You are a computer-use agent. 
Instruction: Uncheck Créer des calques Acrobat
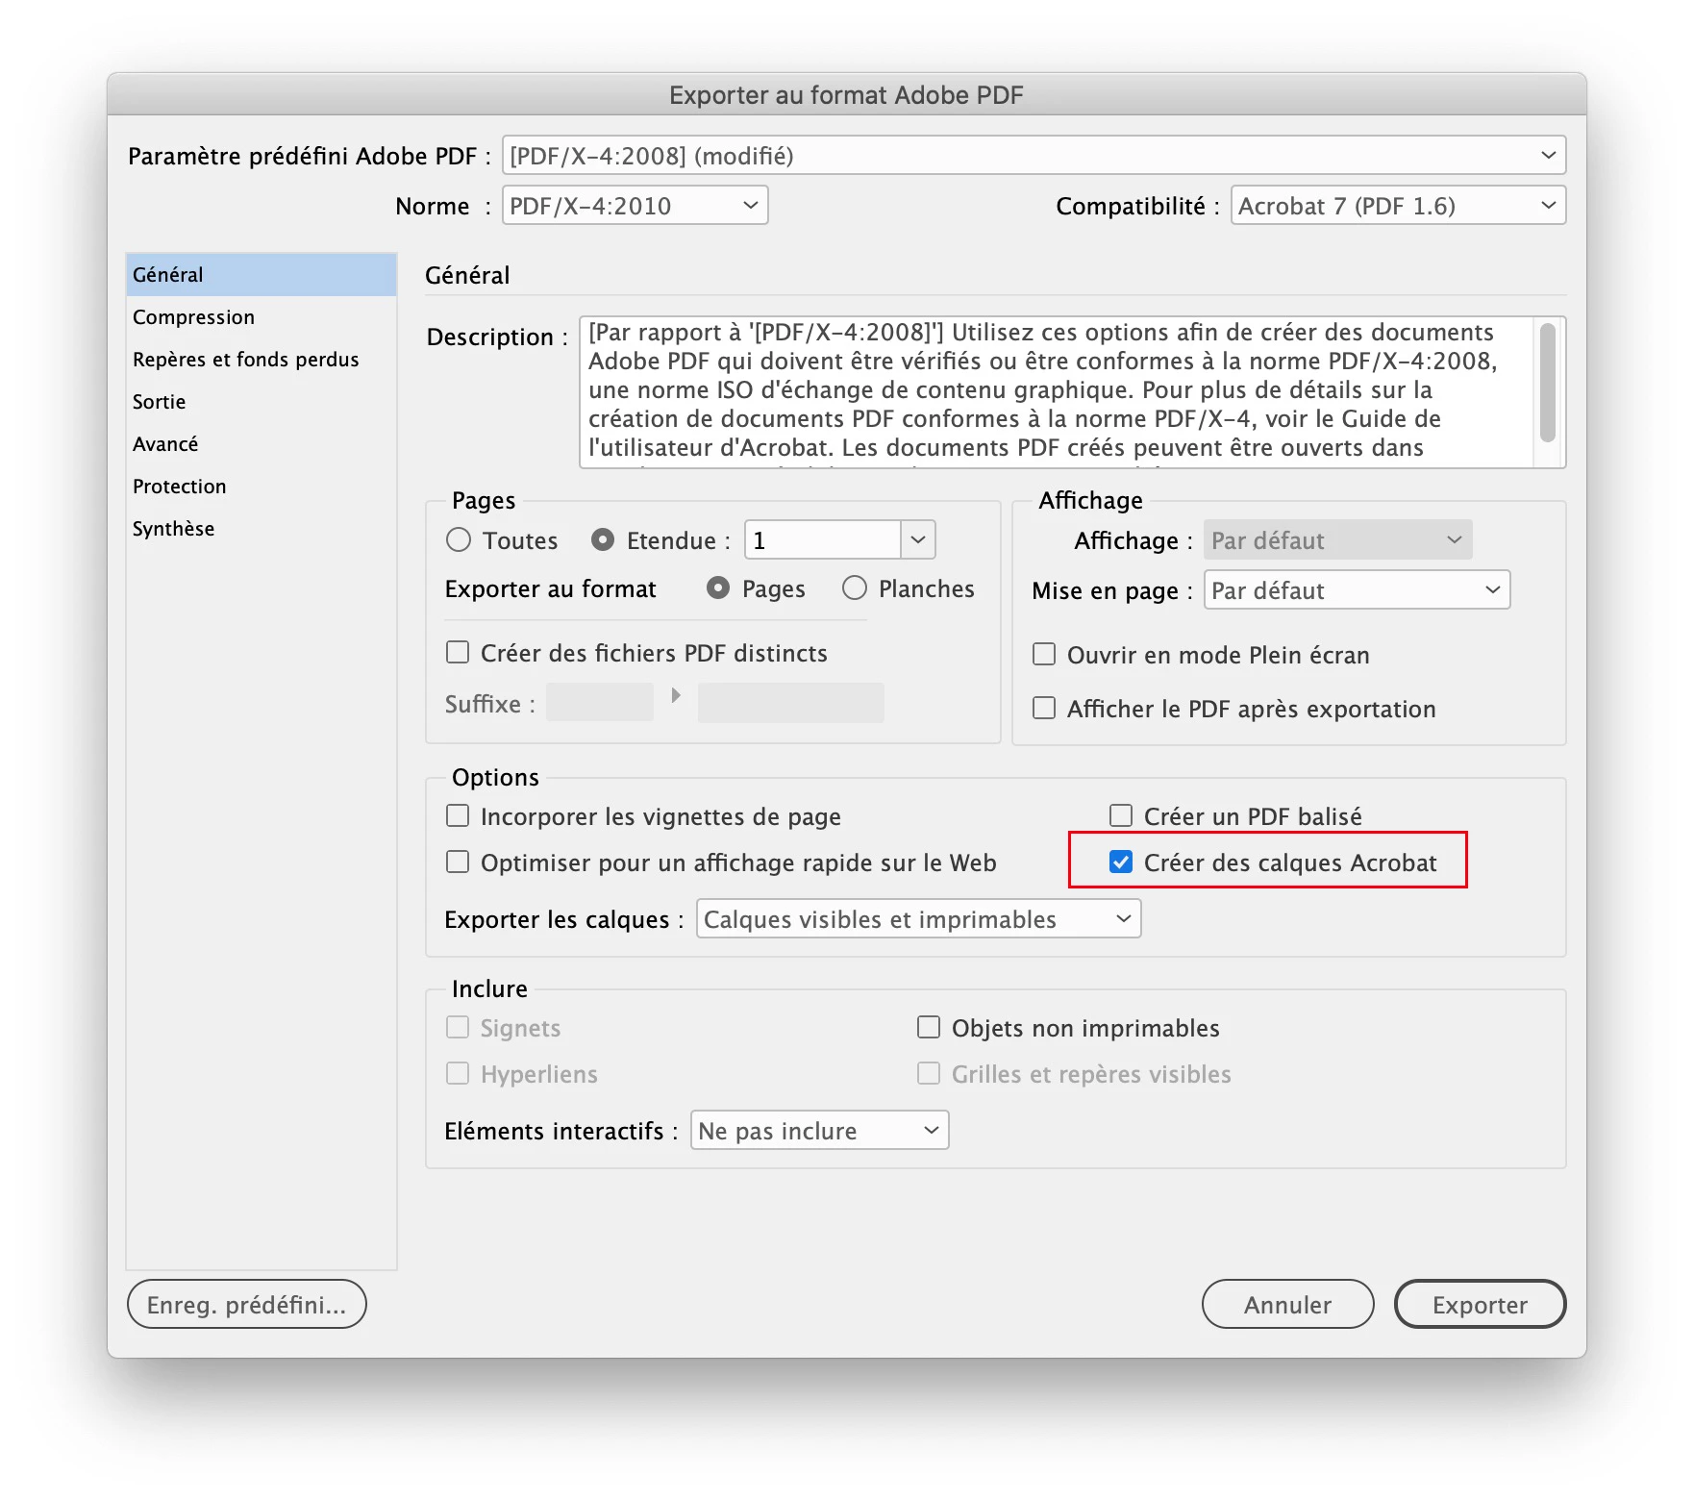click(1121, 862)
